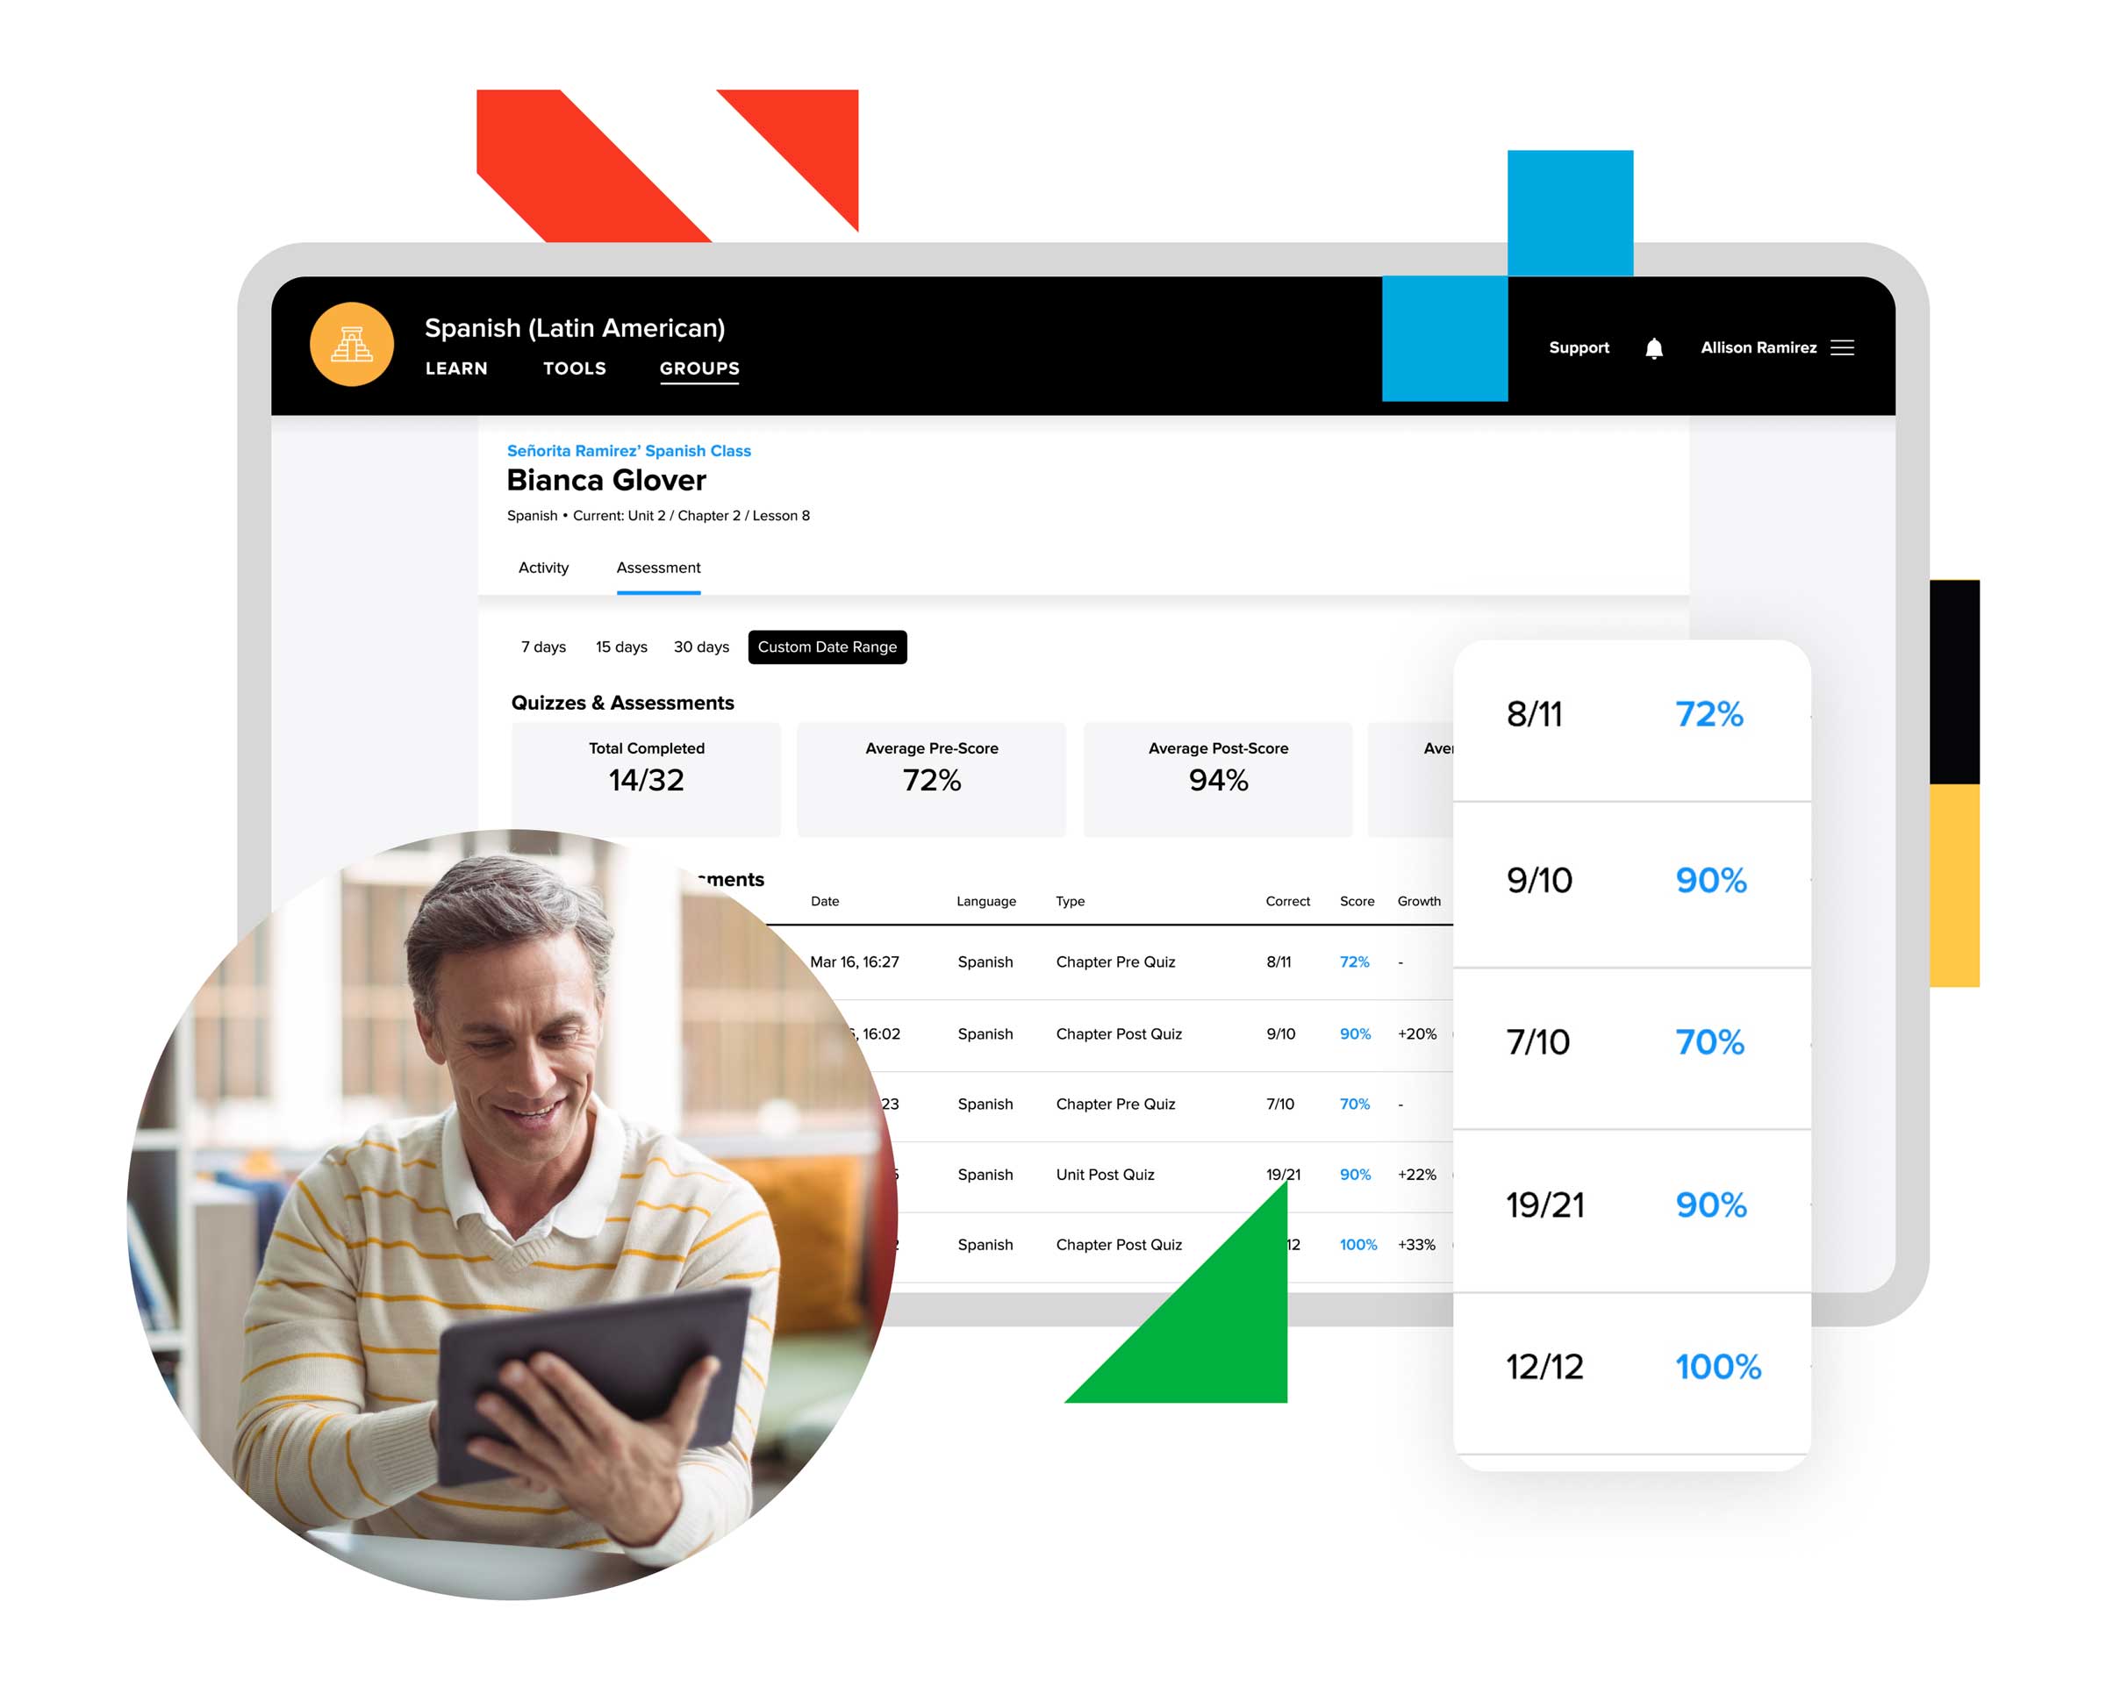Viewport: 2106px width, 1687px height.
Task: Expand the LEARN navigation menu
Action: pos(453,368)
